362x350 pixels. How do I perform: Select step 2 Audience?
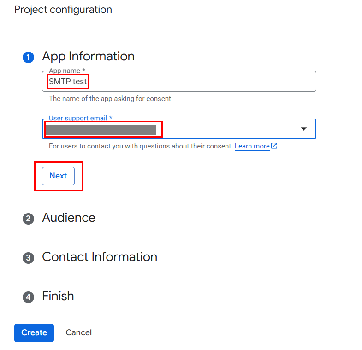[x=69, y=218]
